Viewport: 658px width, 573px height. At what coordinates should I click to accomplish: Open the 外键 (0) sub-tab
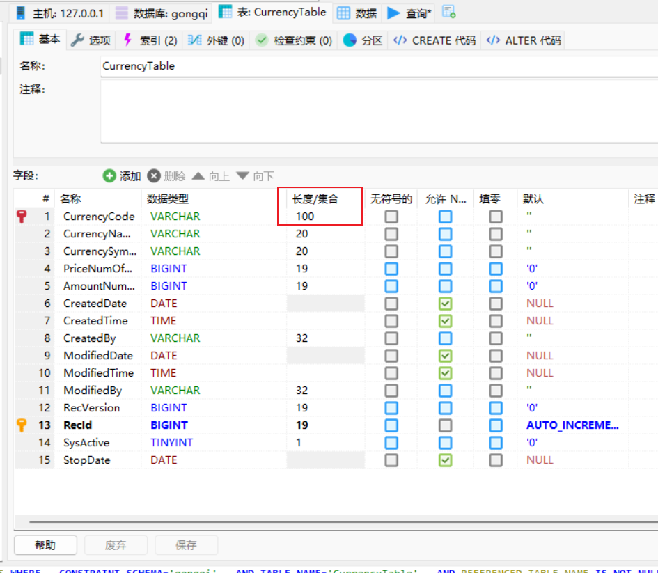click(216, 40)
